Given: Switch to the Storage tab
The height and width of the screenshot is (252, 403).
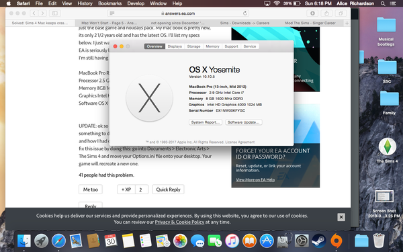Looking at the screenshot, I should coord(194,46).
